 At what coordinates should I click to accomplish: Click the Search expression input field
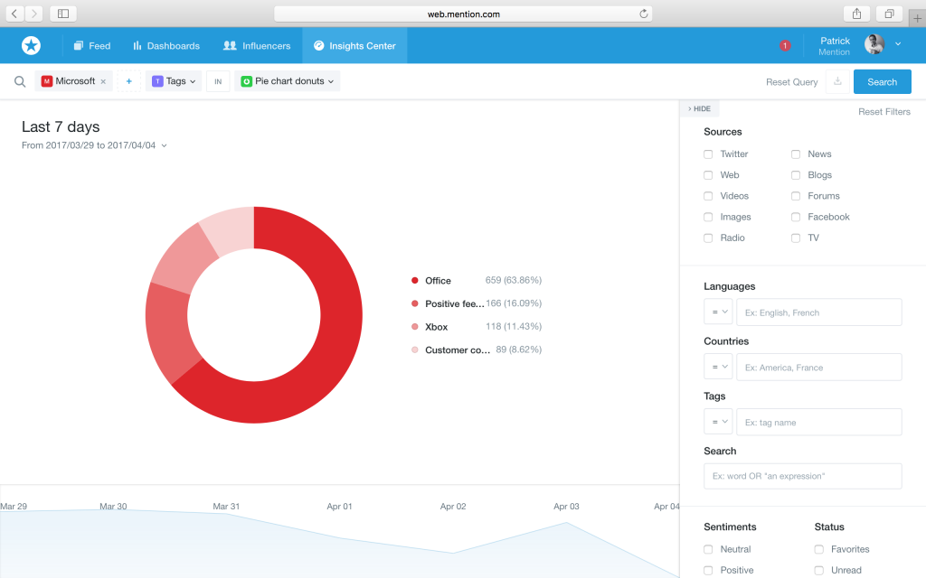pos(803,476)
